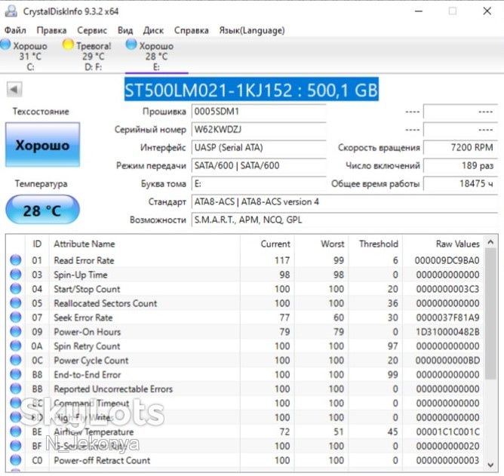Click the blue status orb for disk C:

pos(5,45)
